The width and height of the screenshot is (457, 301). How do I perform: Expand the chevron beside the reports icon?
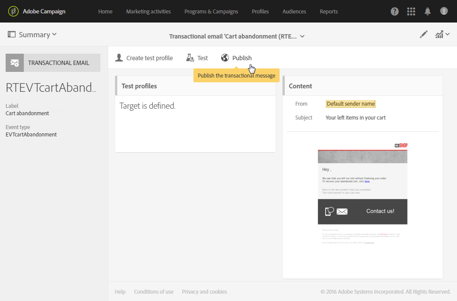click(x=447, y=34)
